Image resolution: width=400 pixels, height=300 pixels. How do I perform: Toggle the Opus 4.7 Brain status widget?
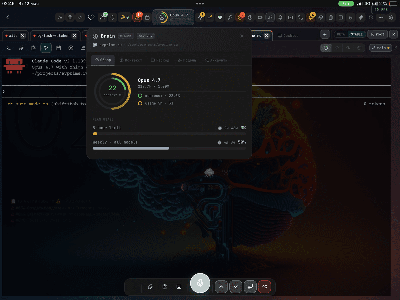[x=173, y=17]
